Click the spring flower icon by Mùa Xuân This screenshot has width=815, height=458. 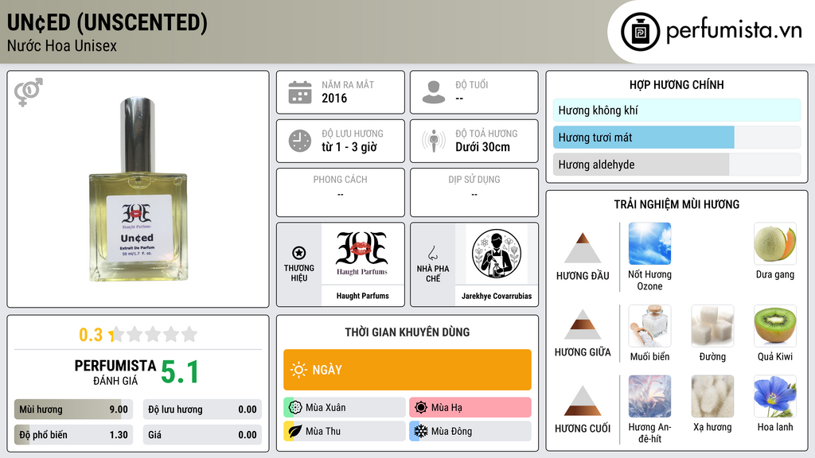click(295, 407)
